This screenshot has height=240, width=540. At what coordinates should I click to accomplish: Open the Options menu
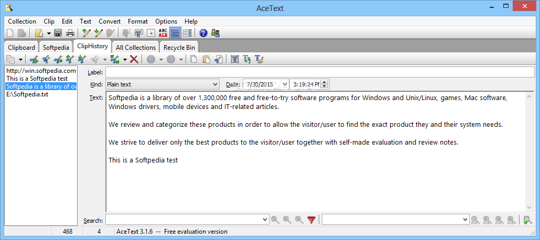click(166, 21)
